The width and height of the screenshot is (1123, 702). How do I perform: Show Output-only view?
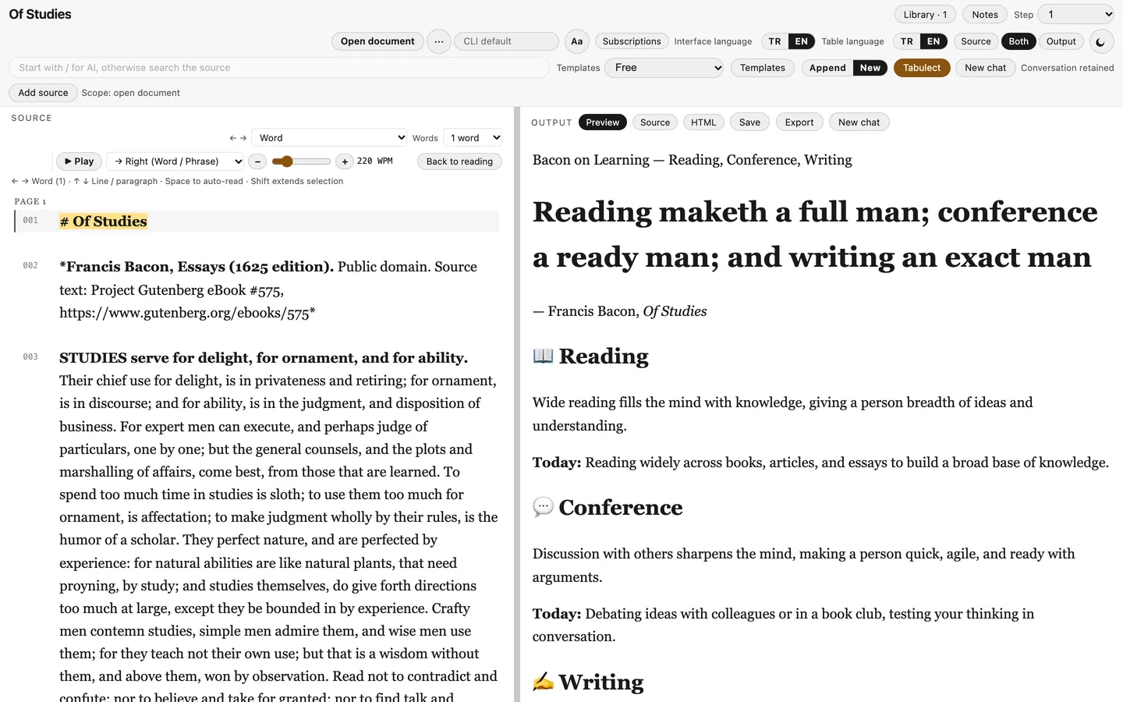(1061, 41)
